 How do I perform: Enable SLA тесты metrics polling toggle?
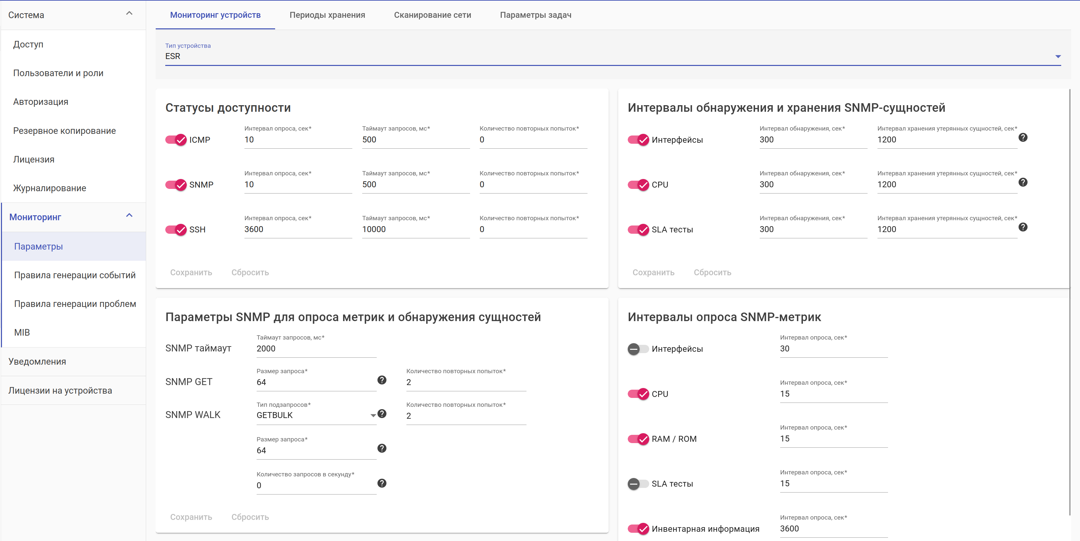(x=638, y=484)
